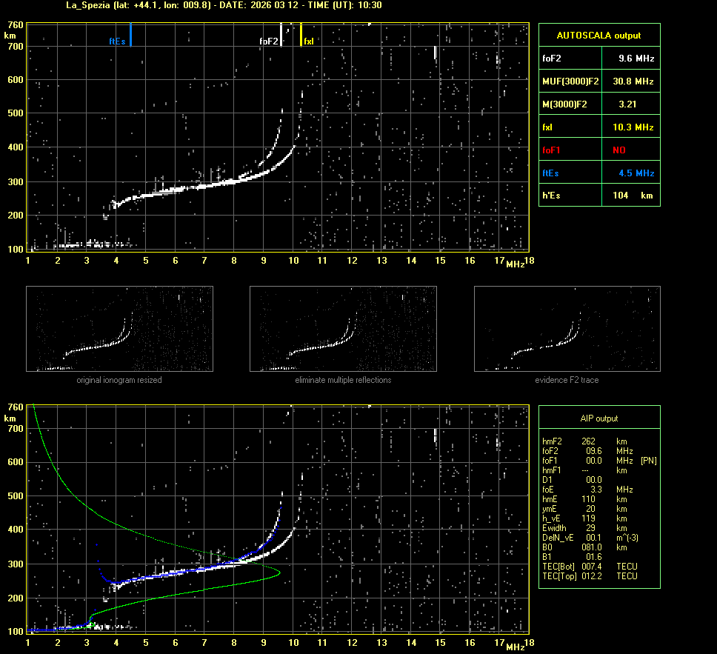Select the 'original ionogram resized' thumbnail

pyautogui.click(x=119, y=329)
